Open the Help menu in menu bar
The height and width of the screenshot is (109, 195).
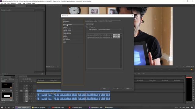[34, 3]
